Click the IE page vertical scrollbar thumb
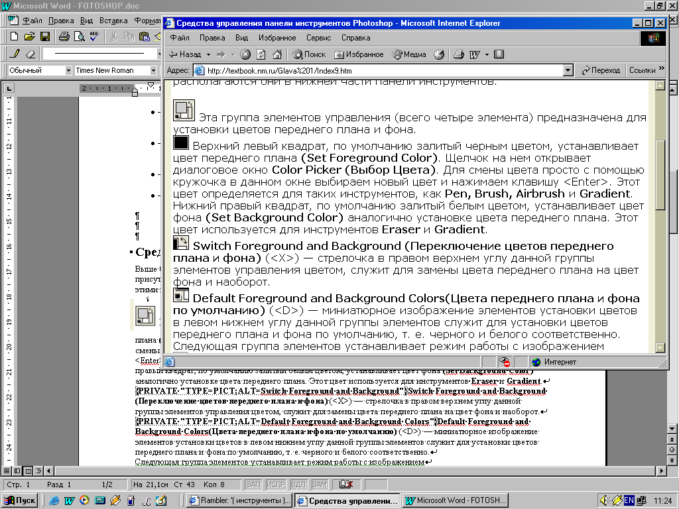679x509 pixels. [x=660, y=175]
